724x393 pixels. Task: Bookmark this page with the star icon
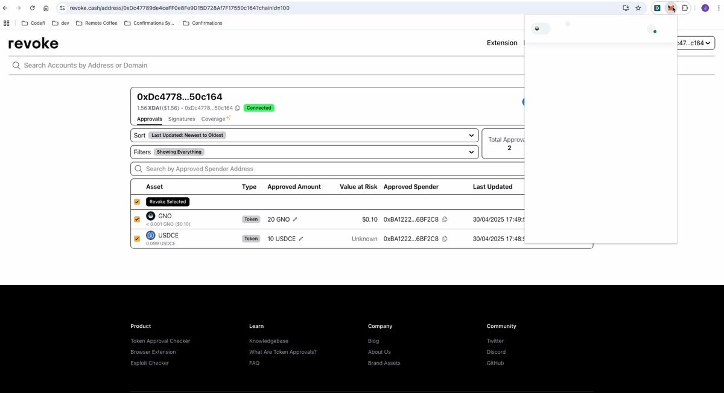[x=638, y=8]
